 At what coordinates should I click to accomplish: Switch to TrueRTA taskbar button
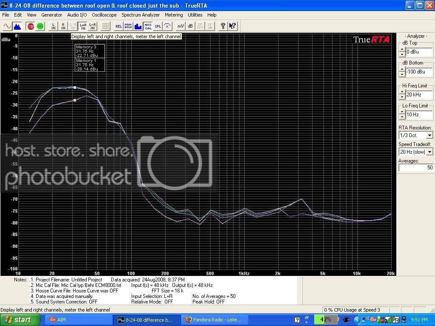pos(147,320)
